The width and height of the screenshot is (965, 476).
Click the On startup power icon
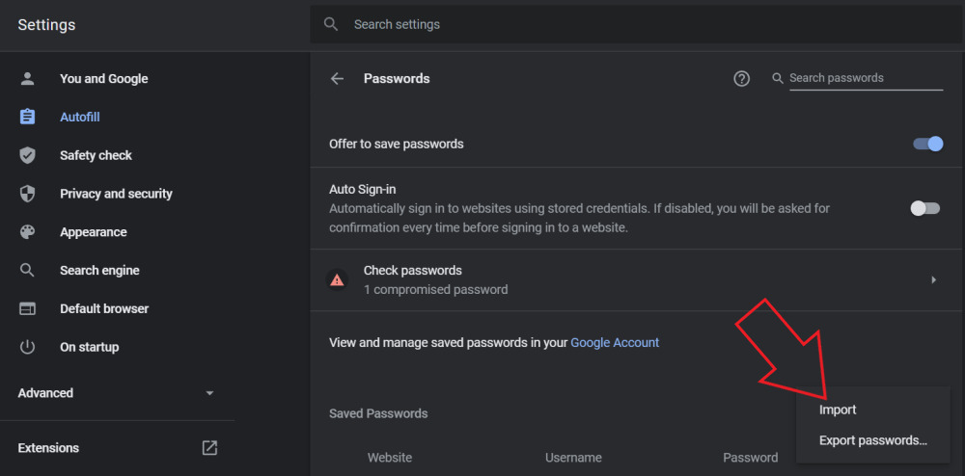(x=27, y=347)
